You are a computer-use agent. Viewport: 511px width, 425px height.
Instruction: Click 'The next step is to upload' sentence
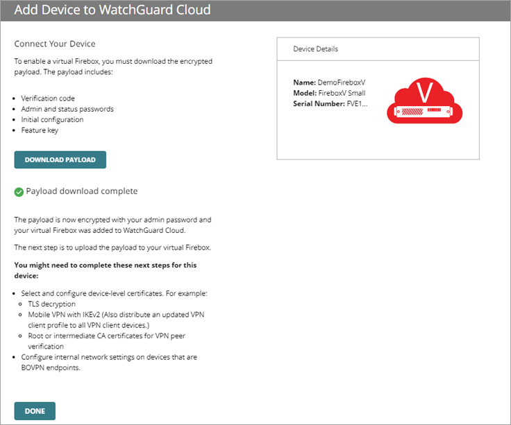[x=112, y=248]
